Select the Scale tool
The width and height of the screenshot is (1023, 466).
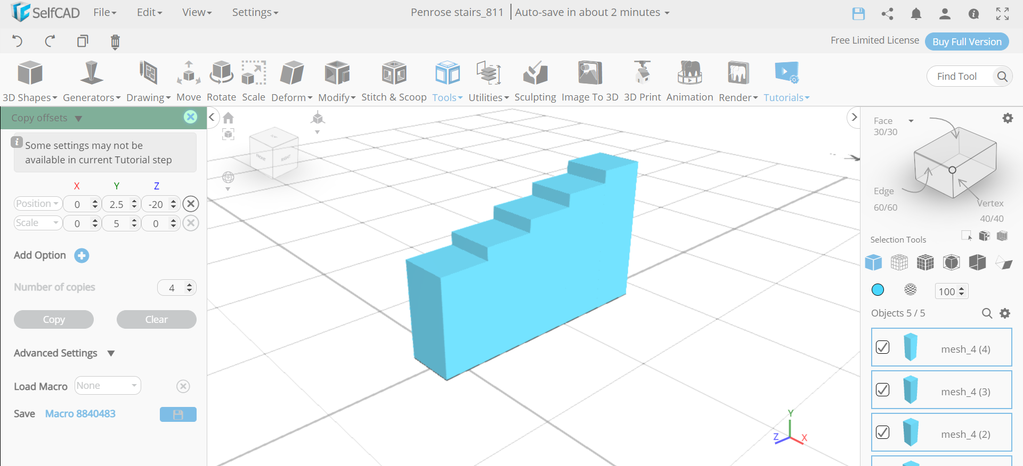tap(254, 81)
